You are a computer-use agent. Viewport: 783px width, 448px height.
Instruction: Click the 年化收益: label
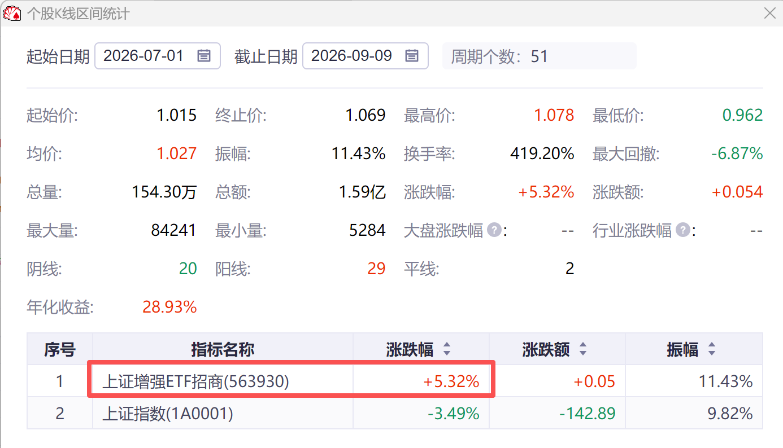(60, 308)
